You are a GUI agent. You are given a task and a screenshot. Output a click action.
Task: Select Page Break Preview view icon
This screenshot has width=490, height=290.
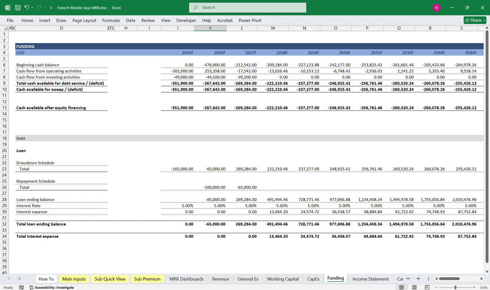tap(427, 287)
